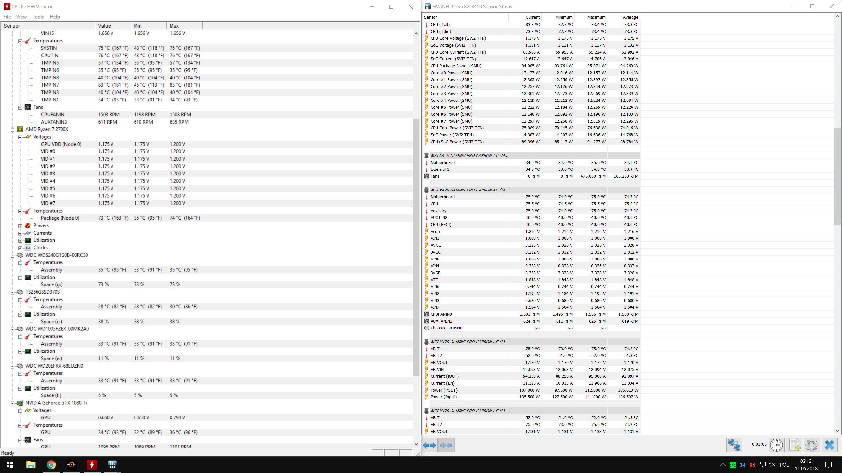Open Ryzen Master from the taskbar

[72, 465]
